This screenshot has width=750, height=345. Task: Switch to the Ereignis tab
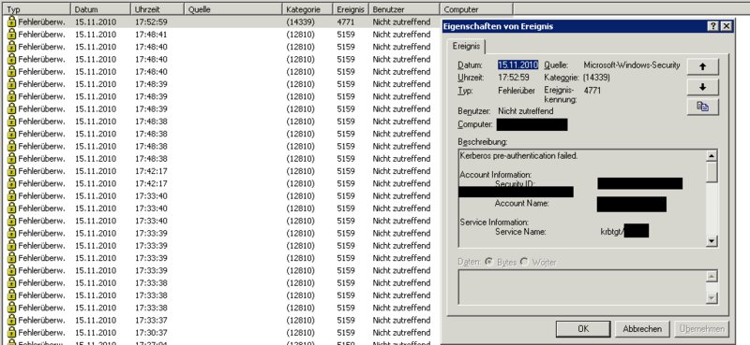pos(466,47)
